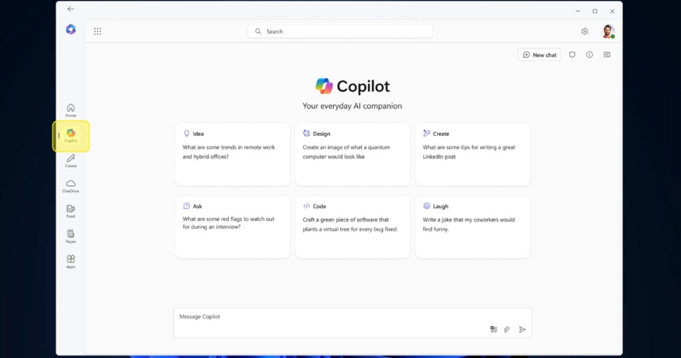Open Feed in the sidebar
681x358 pixels.
(70, 211)
